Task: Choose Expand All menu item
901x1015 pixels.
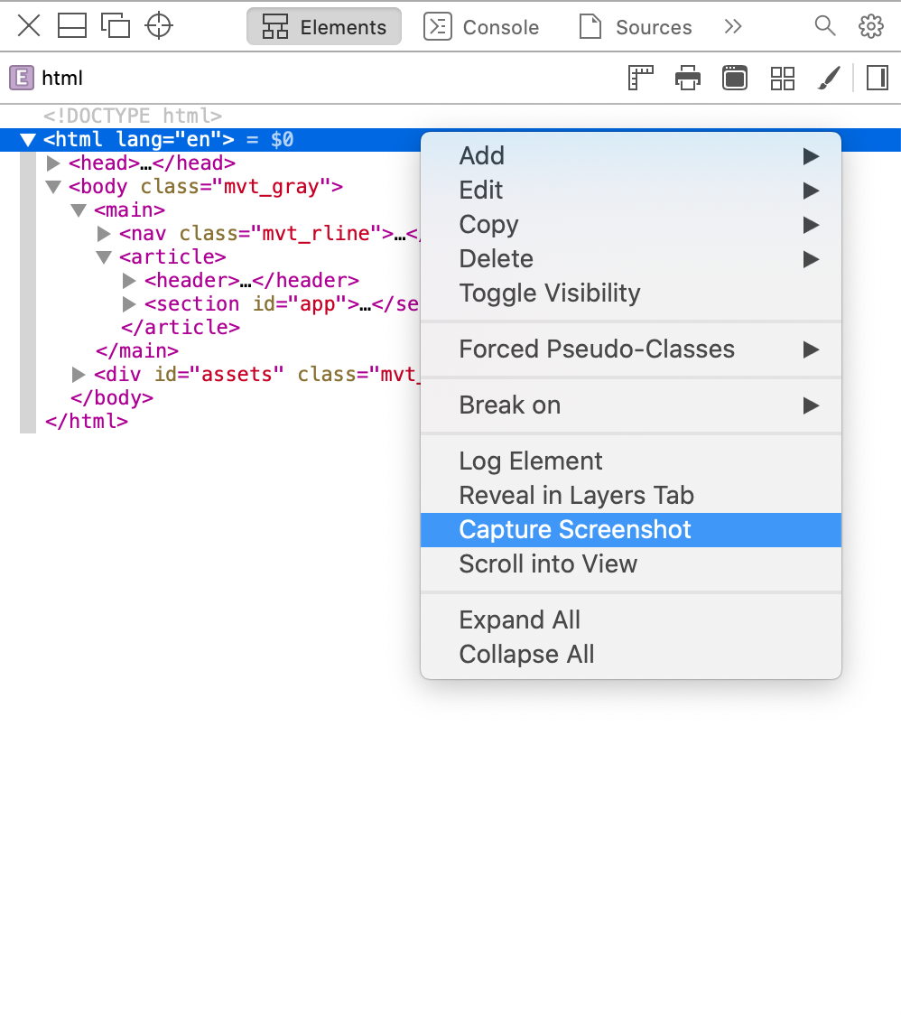Action: pyautogui.click(x=631, y=620)
